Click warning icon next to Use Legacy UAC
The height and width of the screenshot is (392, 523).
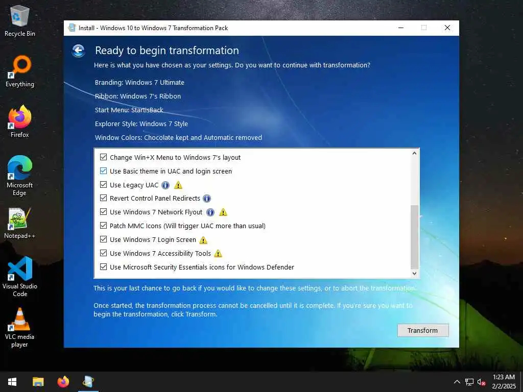178,185
